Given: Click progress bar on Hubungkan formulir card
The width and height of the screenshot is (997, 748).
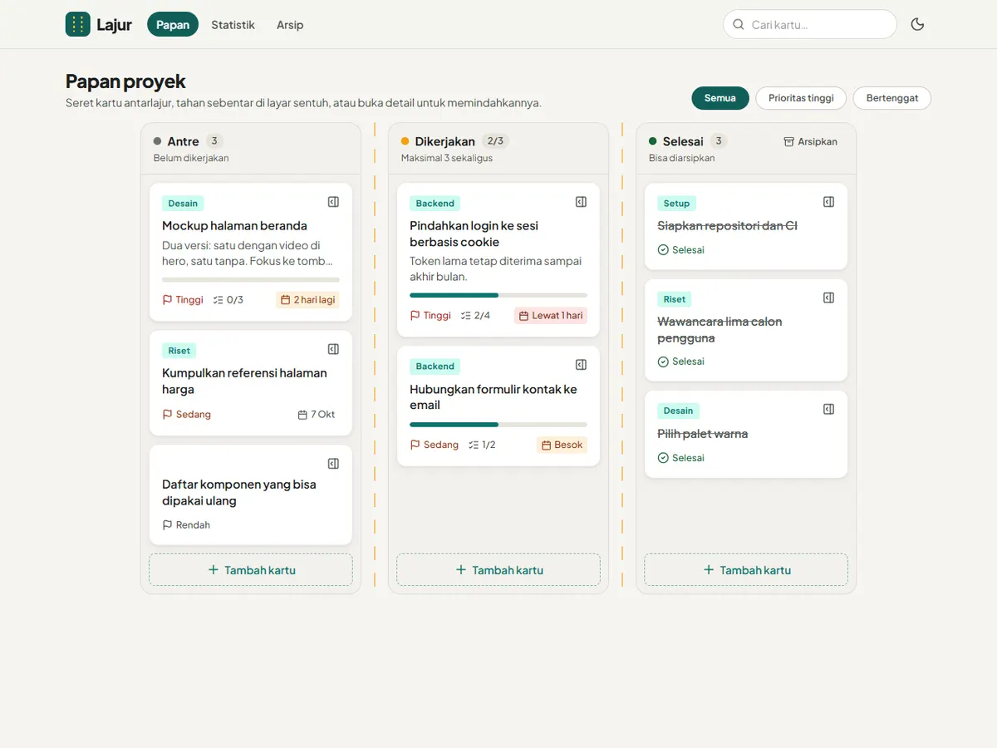Looking at the screenshot, I should point(498,425).
